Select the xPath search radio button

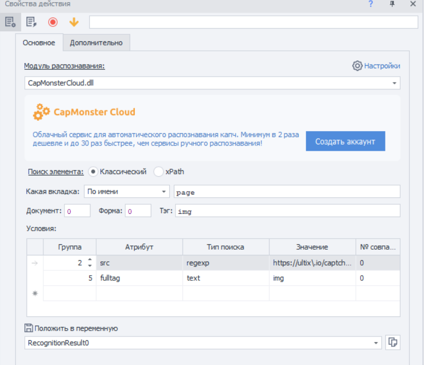(158, 171)
